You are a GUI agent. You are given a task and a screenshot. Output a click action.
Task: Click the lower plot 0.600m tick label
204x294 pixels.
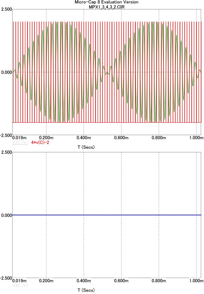121,281
